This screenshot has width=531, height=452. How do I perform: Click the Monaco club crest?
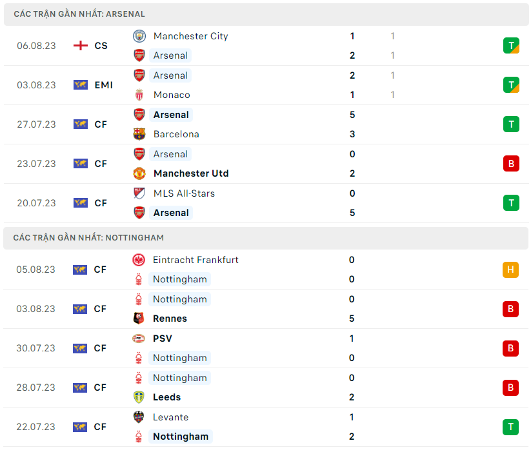(x=139, y=95)
